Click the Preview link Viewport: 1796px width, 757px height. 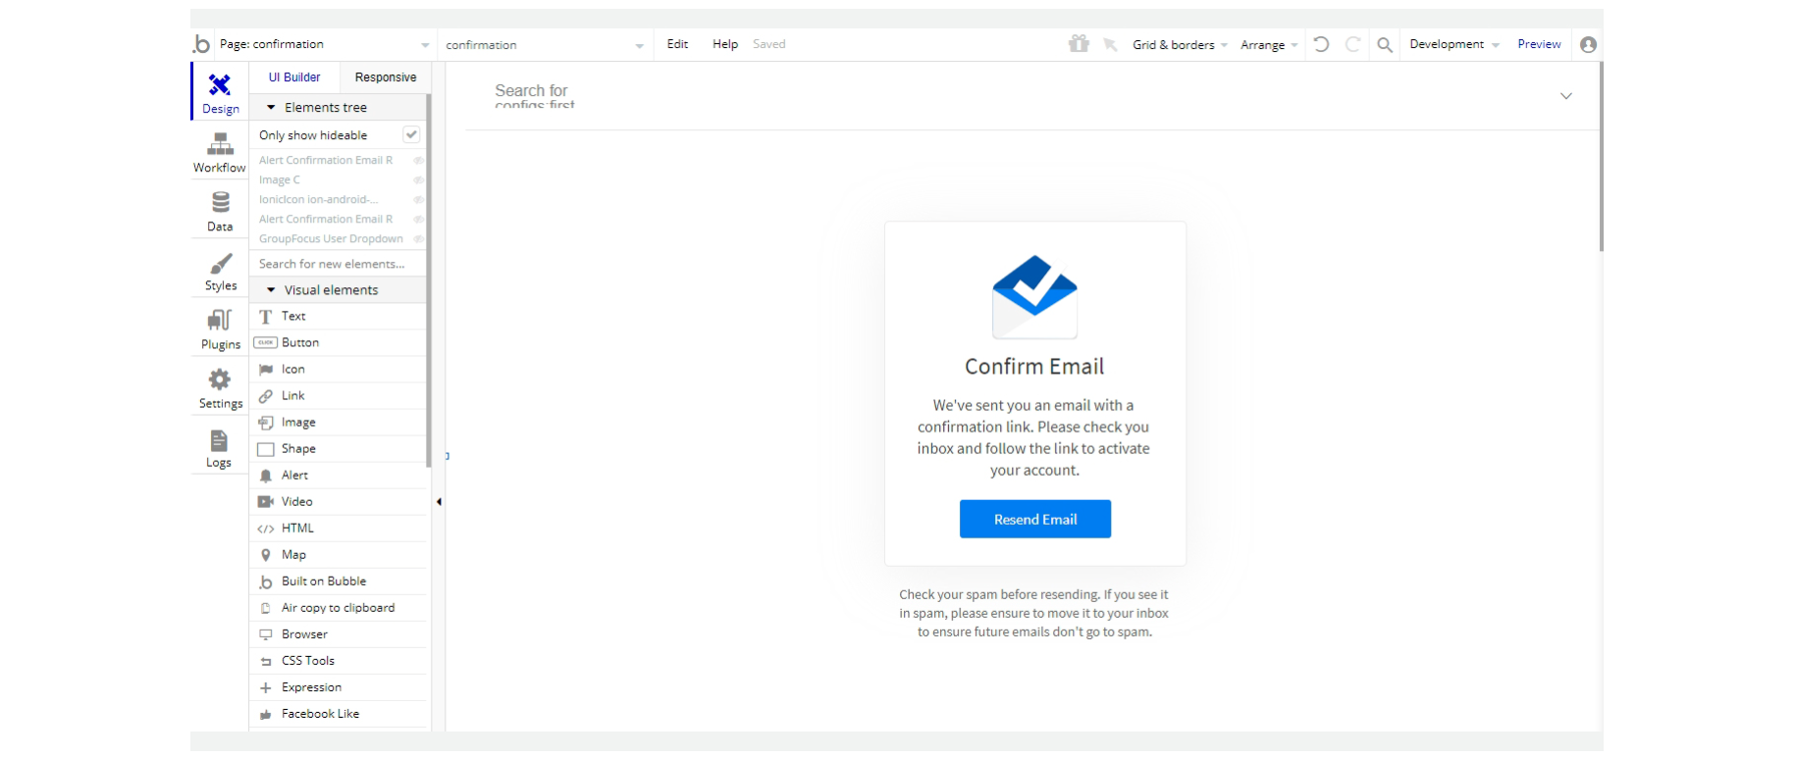point(1538,44)
